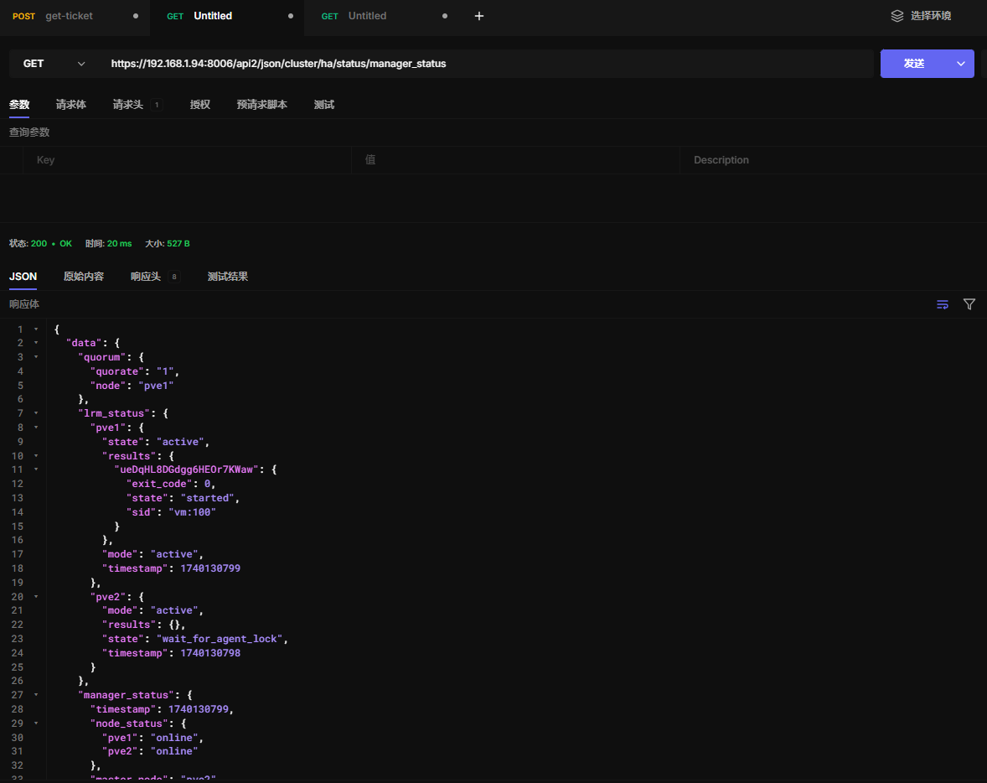Click the environment layers icon

[x=897, y=16]
